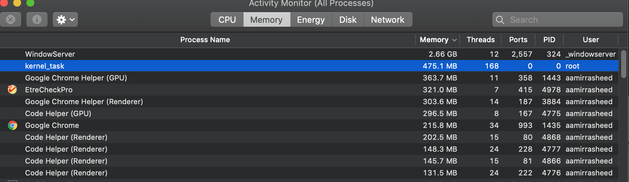This screenshot has height=182, width=629.
Task: Sort by Ports column header
Action: coord(518,40)
